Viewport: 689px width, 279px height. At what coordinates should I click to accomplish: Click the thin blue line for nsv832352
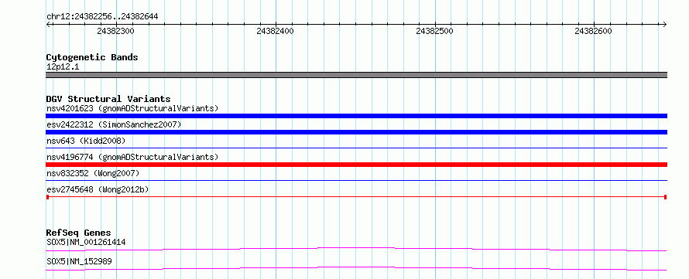(x=356, y=181)
